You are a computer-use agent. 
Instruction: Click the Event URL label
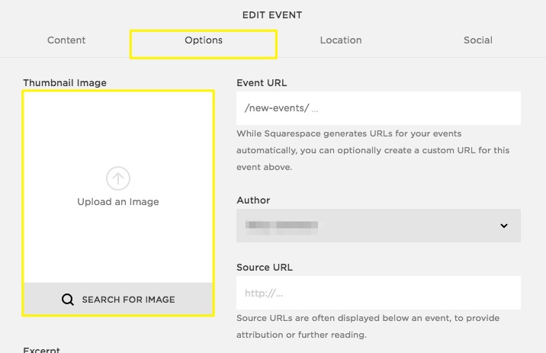point(262,82)
